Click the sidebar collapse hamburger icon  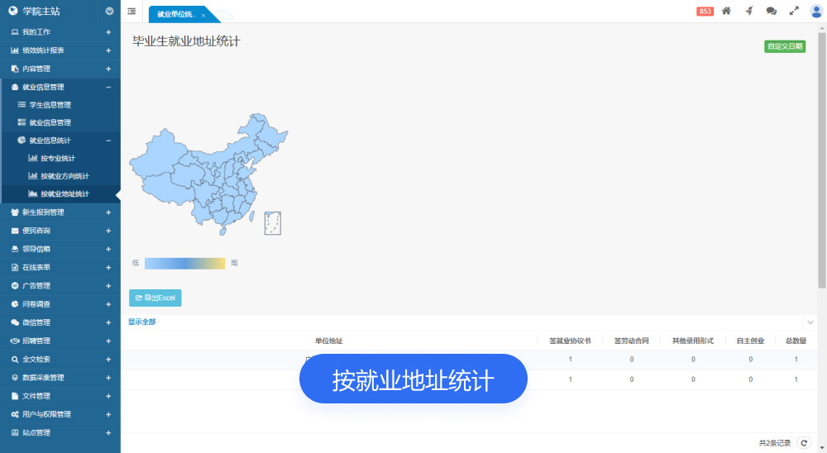tap(132, 12)
